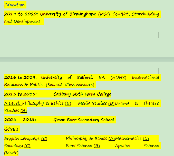Click the 2016 to 2019 date
Screen dimensions: 174x156
20,77
